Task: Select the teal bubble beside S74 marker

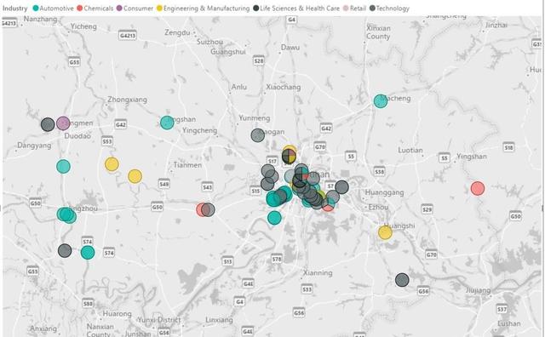Action: click(88, 253)
